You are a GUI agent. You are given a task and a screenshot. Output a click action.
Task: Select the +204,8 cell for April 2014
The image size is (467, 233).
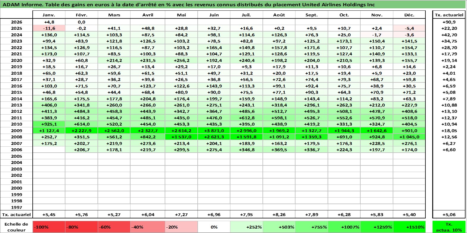[x=148, y=99]
